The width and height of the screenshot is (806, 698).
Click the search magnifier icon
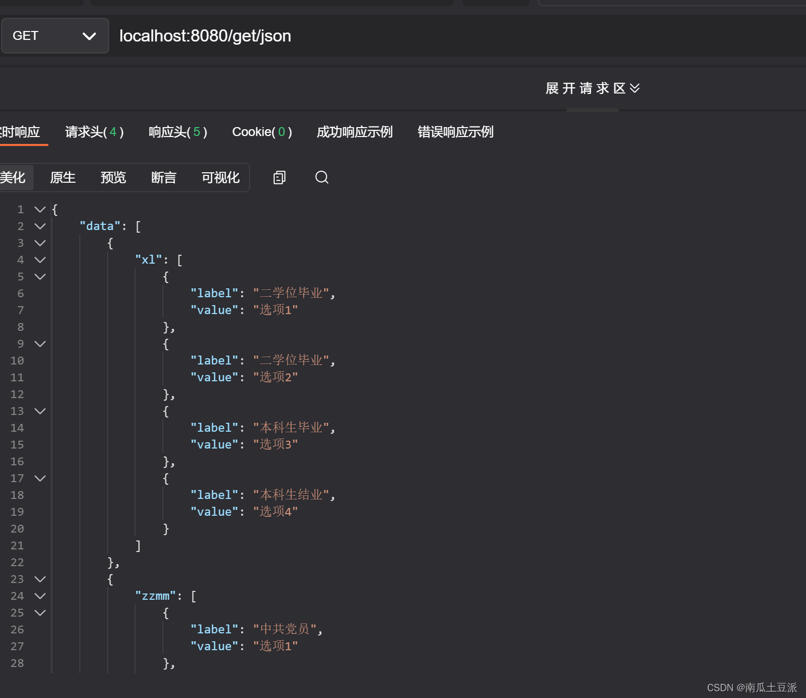pos(322,178)
